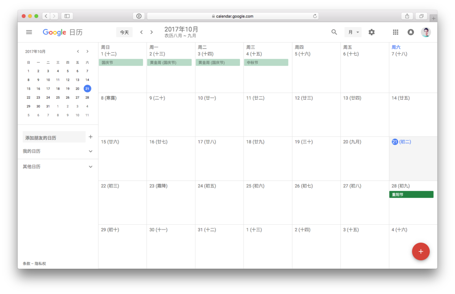Viewport: 455px width, 294px height.
Task: Open Safari share button
Action: click(x=407, y=16)
